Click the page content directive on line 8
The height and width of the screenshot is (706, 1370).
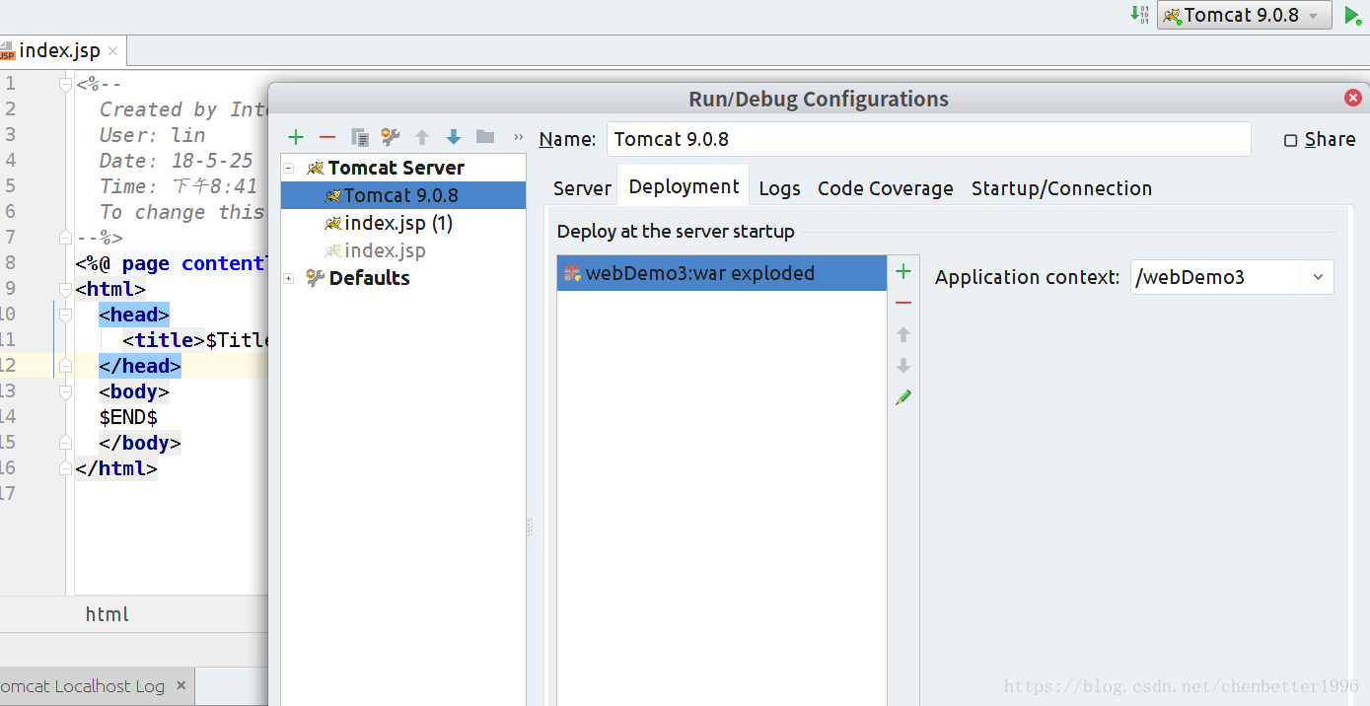pos(172,263)
